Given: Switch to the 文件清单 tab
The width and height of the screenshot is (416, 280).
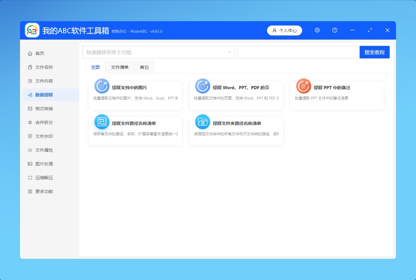Looking at the screenshot, I should [x=120, y=68].
